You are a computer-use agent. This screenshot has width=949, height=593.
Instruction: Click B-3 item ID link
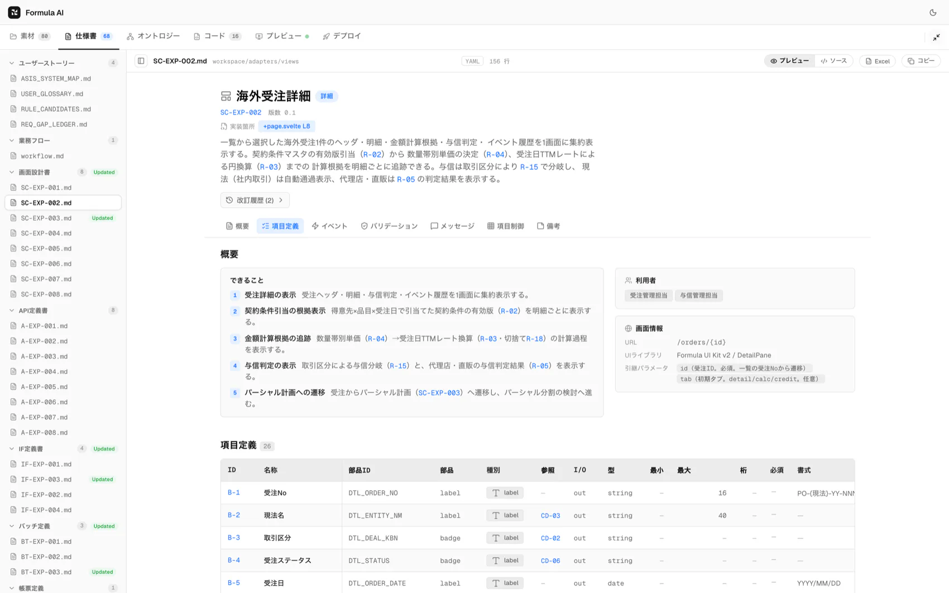tap(234, 538)
